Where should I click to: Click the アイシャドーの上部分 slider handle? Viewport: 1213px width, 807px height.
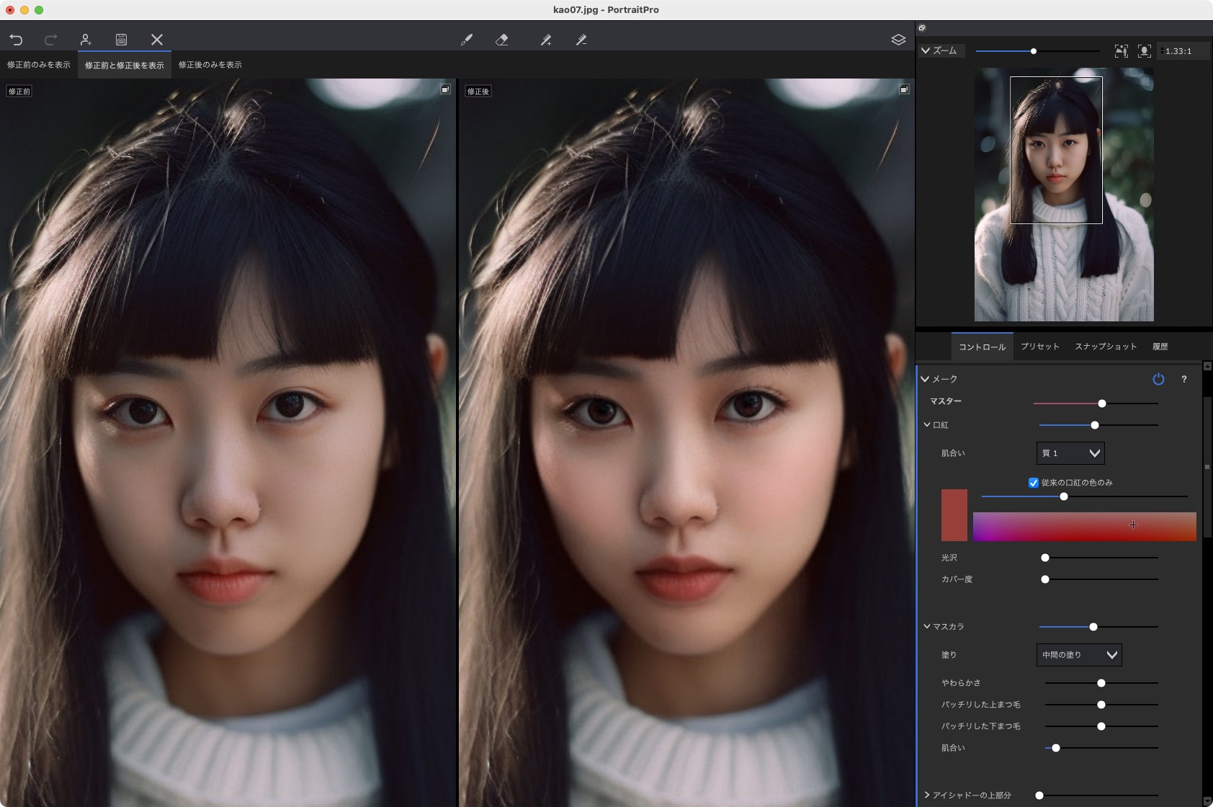pos(1039,795)
